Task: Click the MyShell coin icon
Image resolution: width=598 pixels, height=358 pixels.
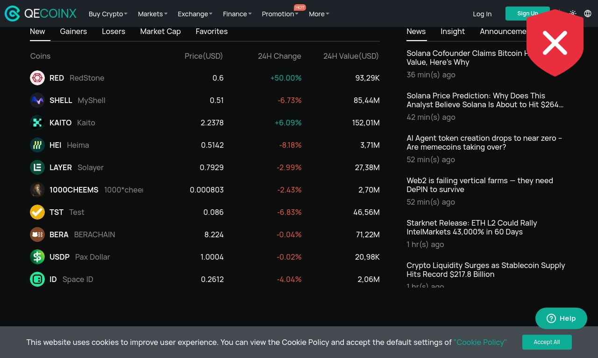Action: click(37, 100)
